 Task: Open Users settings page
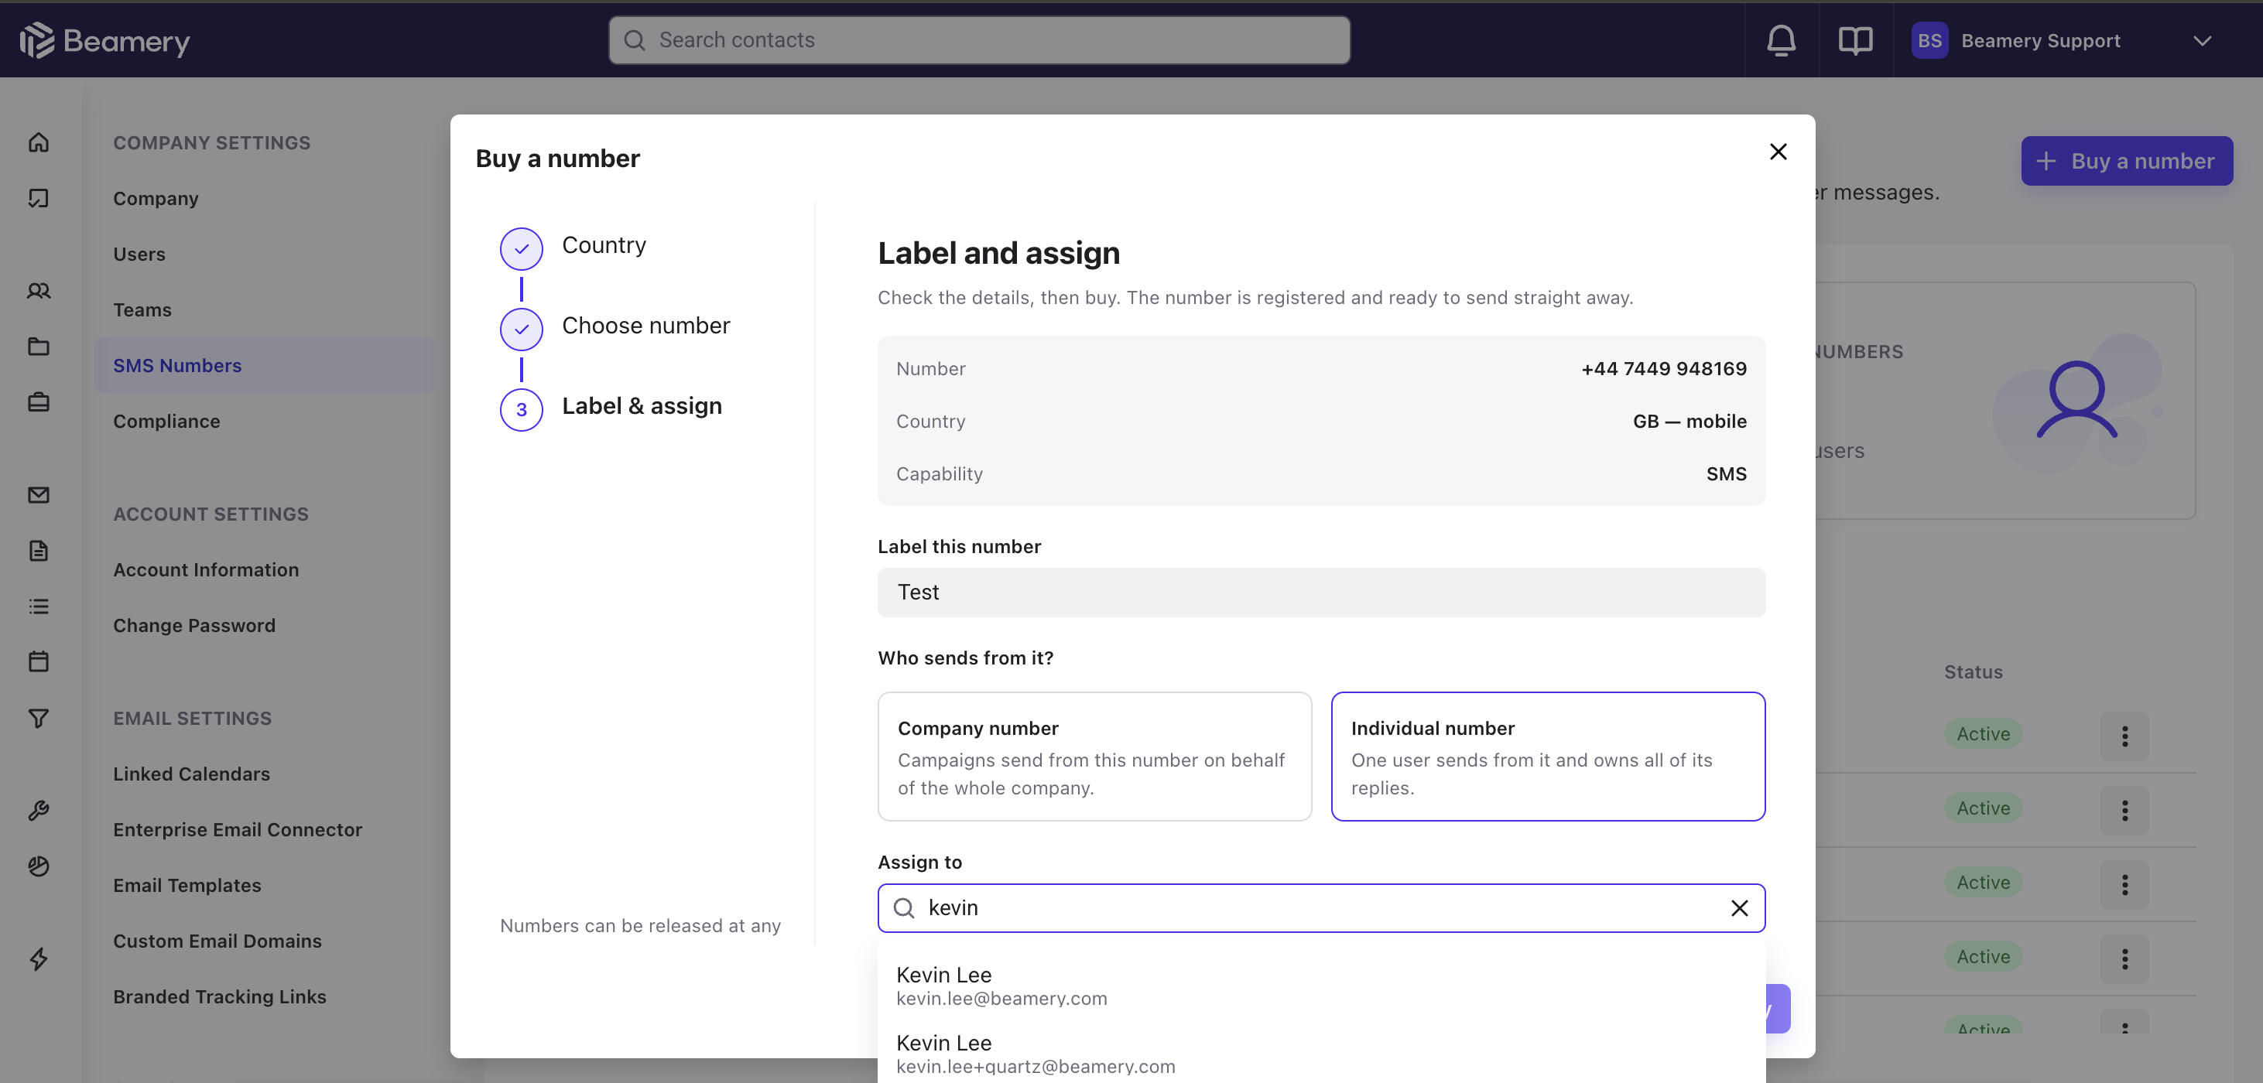tap(139, 255)
